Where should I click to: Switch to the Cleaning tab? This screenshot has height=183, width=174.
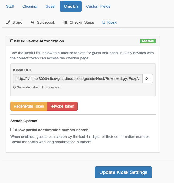[x=30, y=6]
